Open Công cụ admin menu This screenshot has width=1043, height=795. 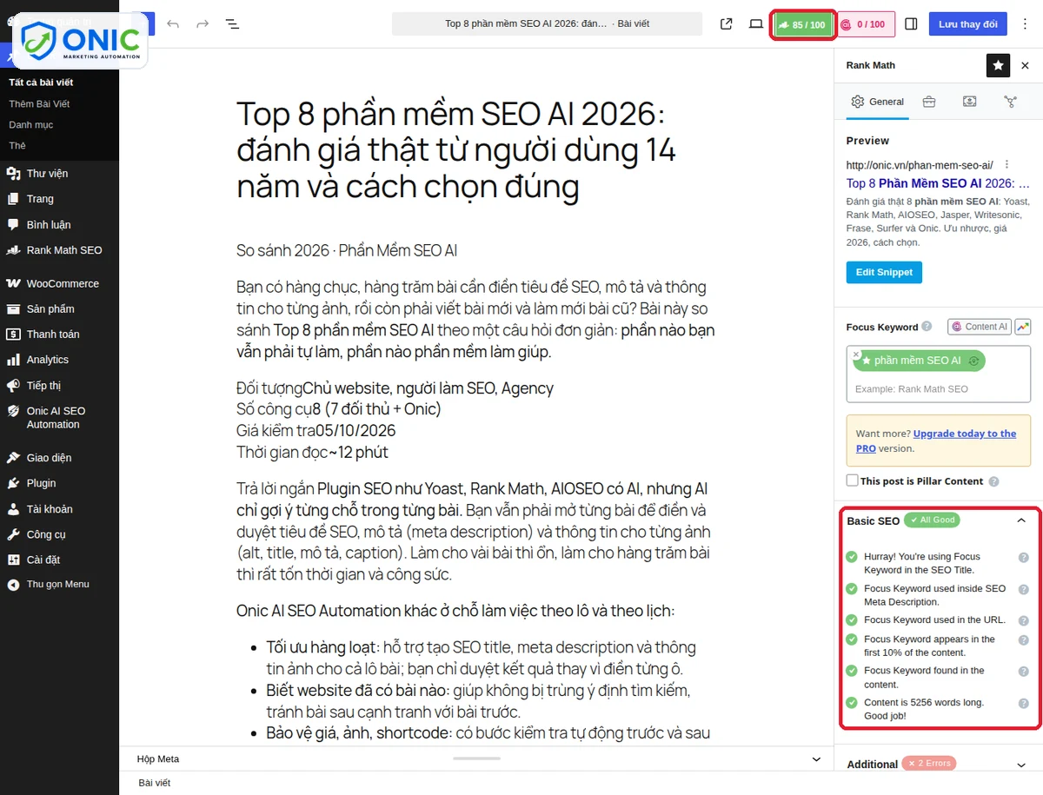point(46,534)
